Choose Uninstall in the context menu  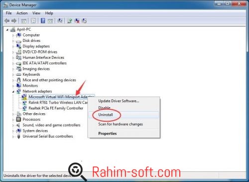pyautogui.click(x=124, y=115)
